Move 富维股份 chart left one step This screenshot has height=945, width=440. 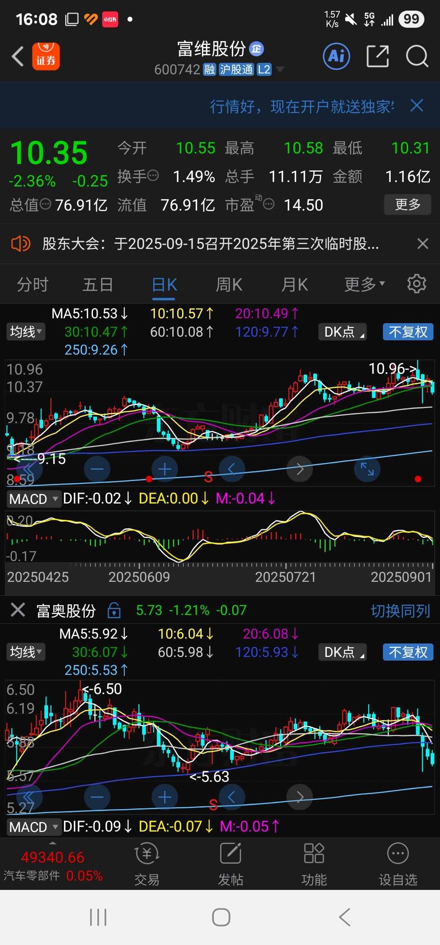232,469
